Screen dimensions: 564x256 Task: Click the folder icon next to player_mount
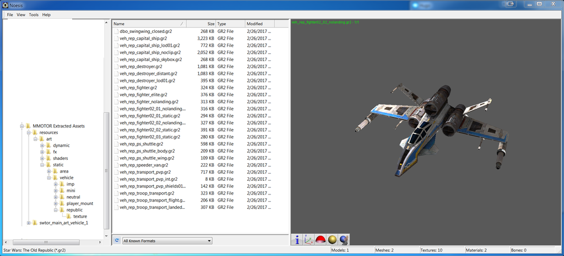click(x=62, y=203)
